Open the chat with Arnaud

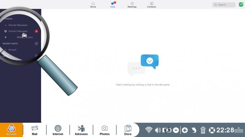12,50
